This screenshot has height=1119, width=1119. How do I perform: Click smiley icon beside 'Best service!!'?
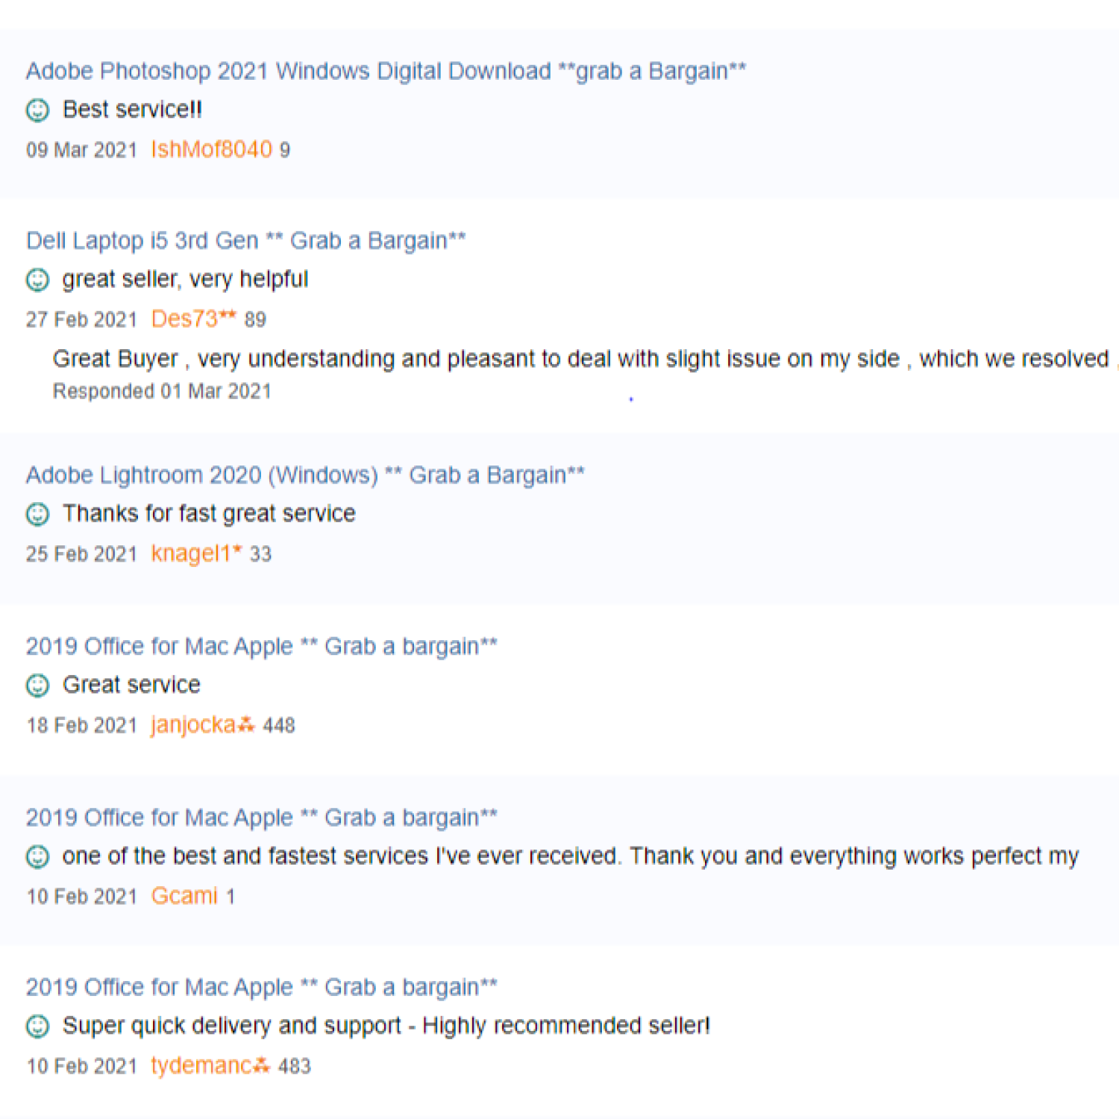pos(37,110)
